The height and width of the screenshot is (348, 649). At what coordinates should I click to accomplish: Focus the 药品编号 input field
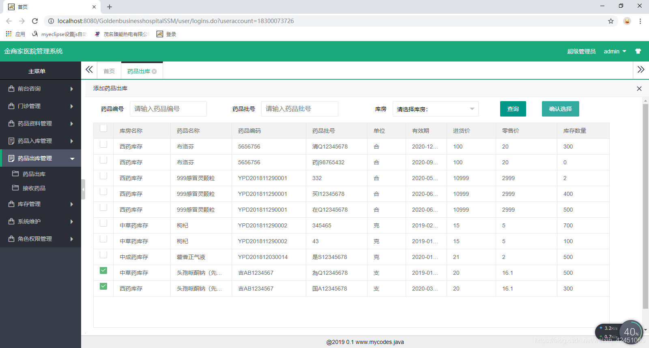[x=168, y=109]
